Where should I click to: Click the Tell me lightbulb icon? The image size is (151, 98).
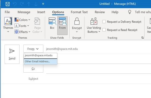pyautogui.click(x=130, y=12)
